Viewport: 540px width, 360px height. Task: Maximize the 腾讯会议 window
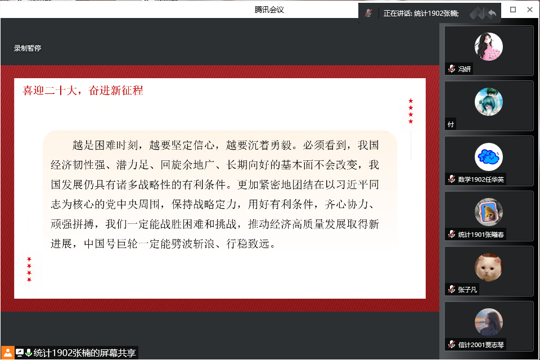pos(513,10)
